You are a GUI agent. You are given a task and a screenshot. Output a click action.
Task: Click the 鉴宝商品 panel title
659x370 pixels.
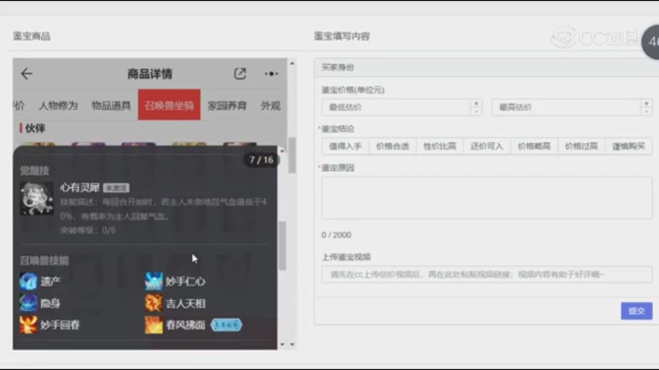click(x=31, y=36)
